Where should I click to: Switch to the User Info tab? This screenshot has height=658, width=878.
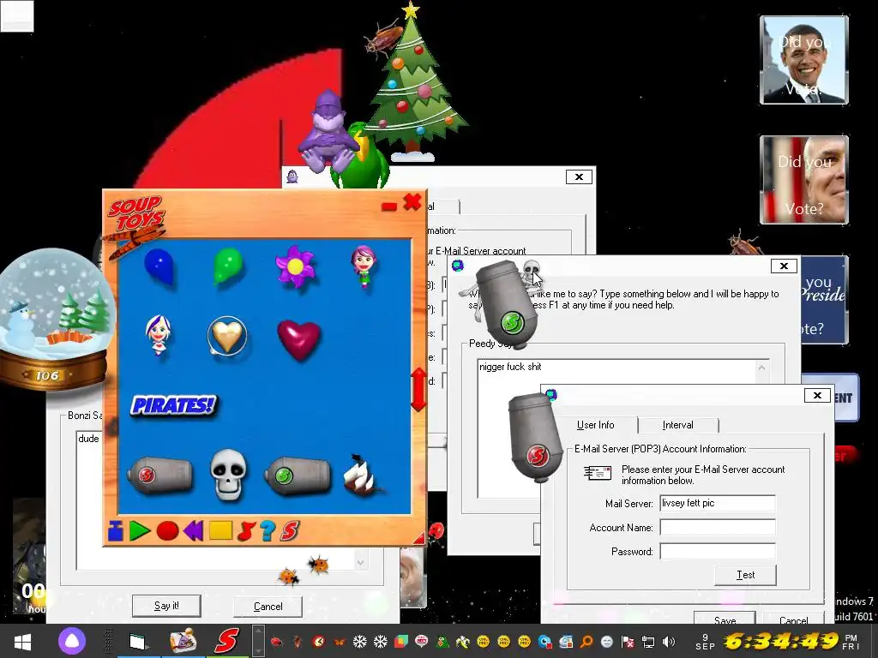(596, 425)
